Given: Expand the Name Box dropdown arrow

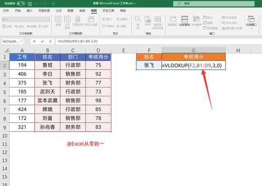Looking at the screenshot, I should pyautogui.click(x=21, y=41).
